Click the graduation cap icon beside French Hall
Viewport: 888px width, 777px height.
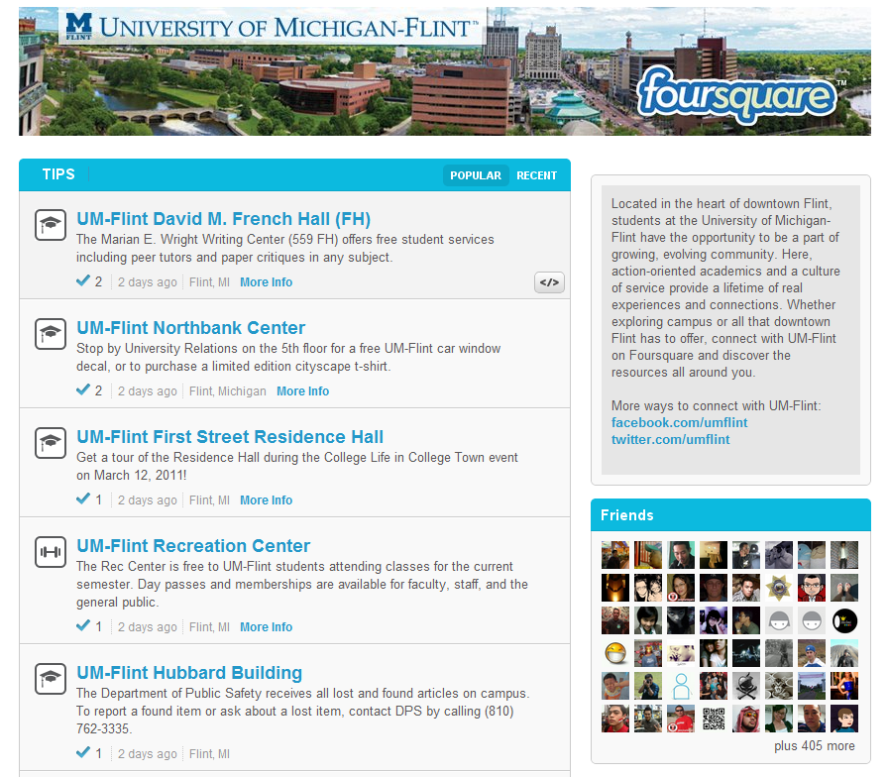(x=51, y=225)
